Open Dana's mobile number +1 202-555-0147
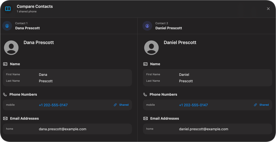Viewport: 276px width, 142px height. point(53,105)
